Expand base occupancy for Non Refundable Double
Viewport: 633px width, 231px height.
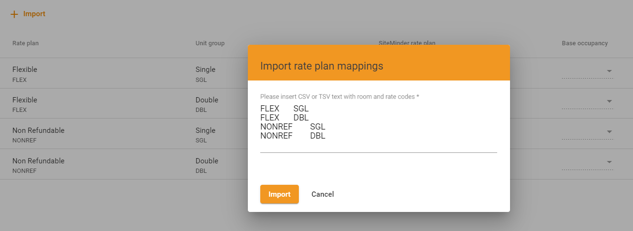pyautogui.click(x=587, y=163)
